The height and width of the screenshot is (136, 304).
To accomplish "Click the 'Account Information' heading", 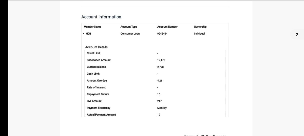I will coord(101,17).
